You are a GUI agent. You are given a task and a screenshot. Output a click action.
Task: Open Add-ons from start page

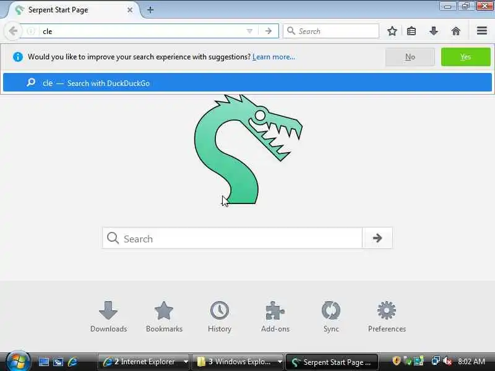(275, 317)
